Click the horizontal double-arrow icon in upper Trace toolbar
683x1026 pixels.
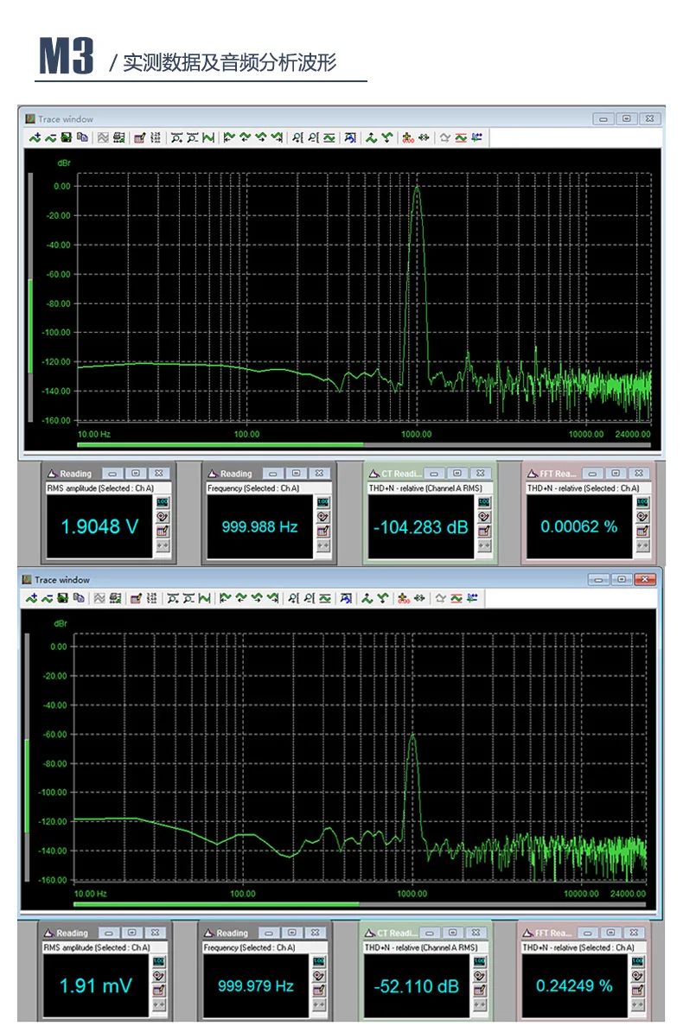click(424, 137)
